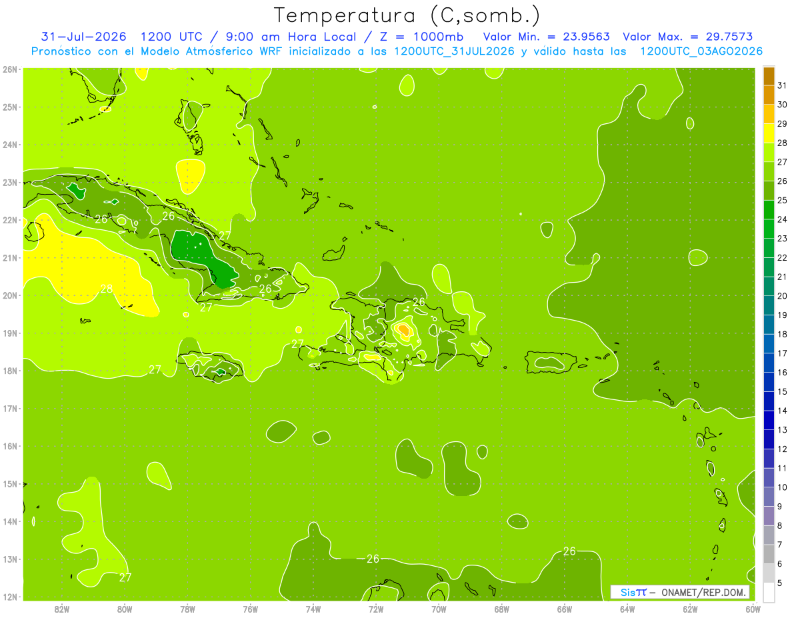Image resolution: width=800 pixels, height=618 pixels.
Task: Select the purple swatch between 8 and 9
Action: (769, 516)
